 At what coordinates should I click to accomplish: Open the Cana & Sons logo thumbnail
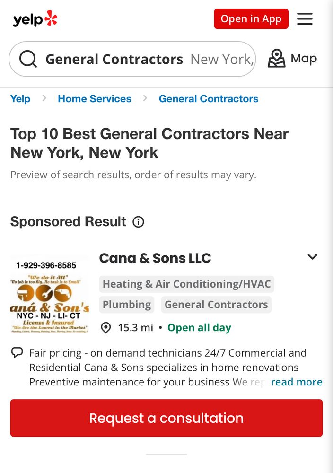tap(50, 294)
